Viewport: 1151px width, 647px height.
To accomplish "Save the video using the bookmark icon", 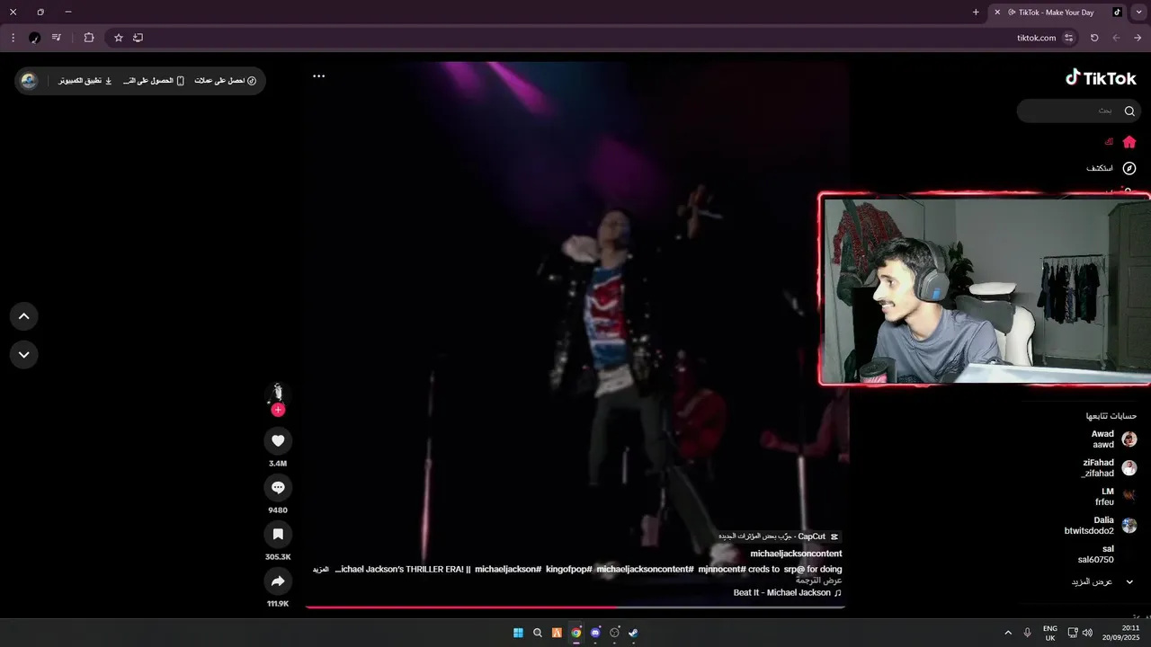I will click(278, 534).
